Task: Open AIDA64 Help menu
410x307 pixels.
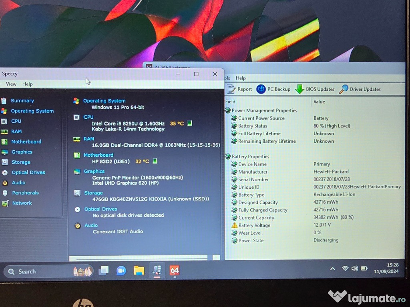Action: tap(241, 78)
